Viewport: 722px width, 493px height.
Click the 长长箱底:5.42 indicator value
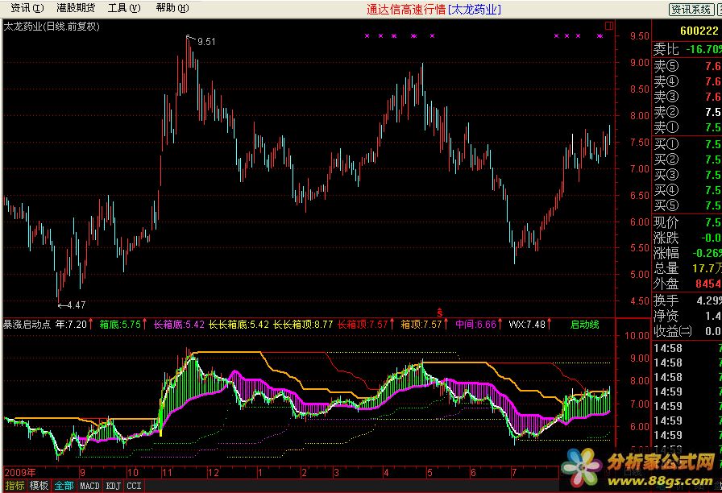pos(239,325)
